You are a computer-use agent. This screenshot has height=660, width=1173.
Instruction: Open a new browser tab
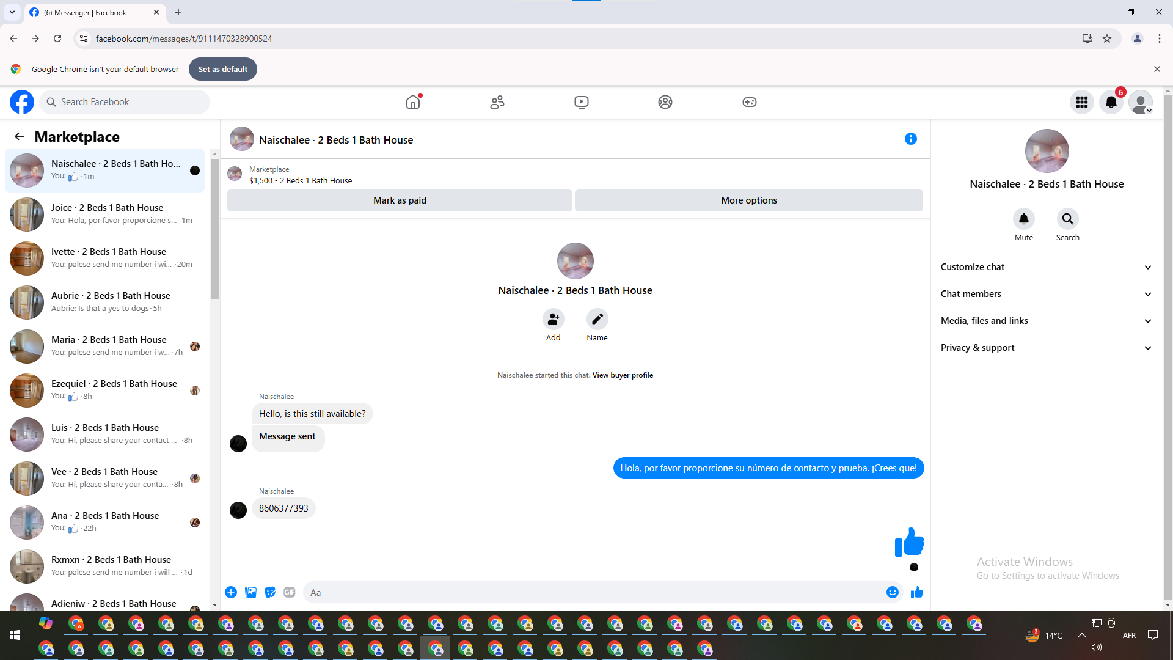(178, 12)
